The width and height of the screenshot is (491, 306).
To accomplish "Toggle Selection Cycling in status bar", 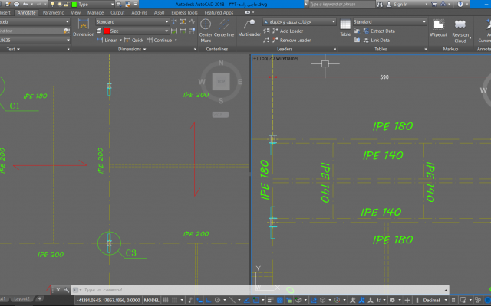I will click(288, 300).
